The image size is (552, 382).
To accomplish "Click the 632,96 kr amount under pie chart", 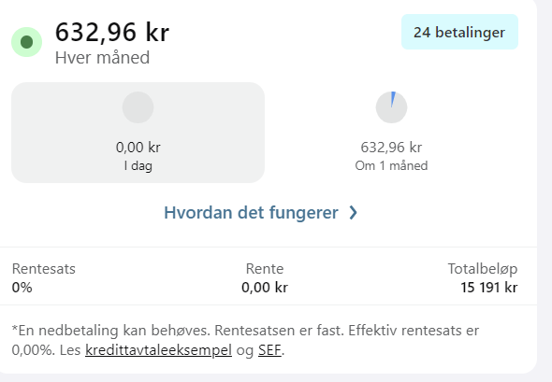I will tap(391, 148).
